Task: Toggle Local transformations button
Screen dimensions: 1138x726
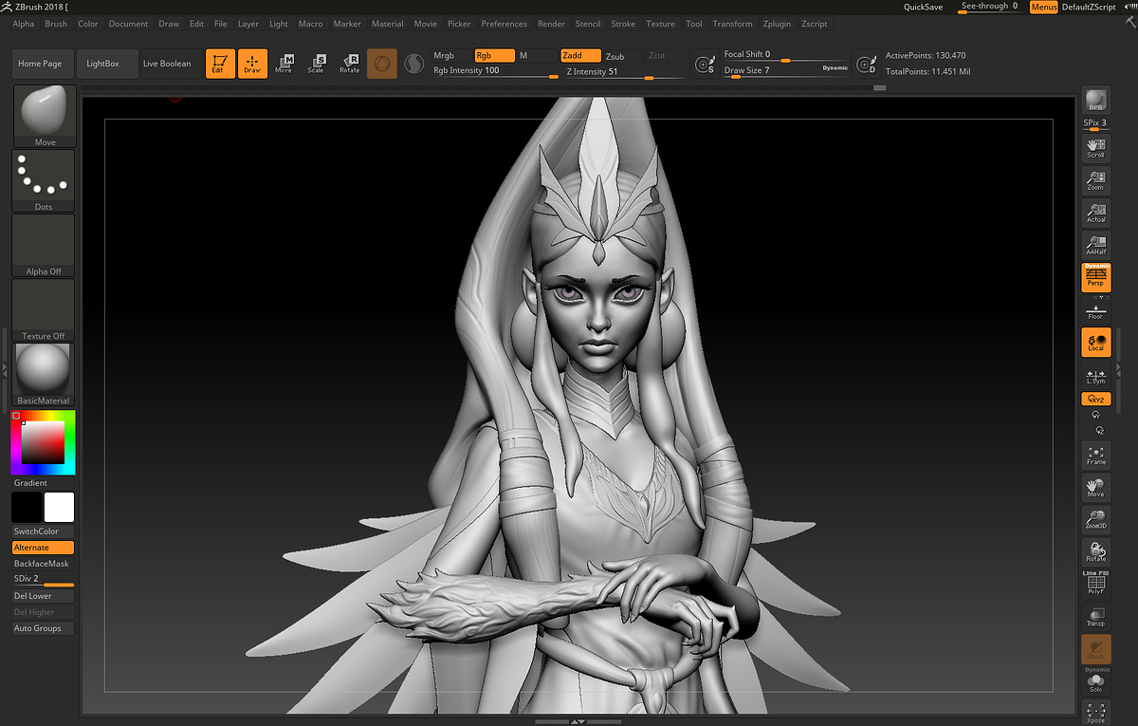Action: pyautogui.click(x=1096, y=342)
